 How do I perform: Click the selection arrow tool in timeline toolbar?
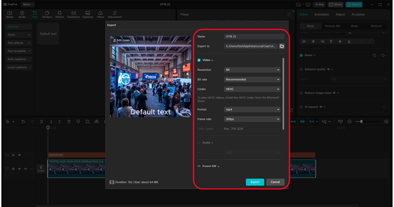coord(8,122)
